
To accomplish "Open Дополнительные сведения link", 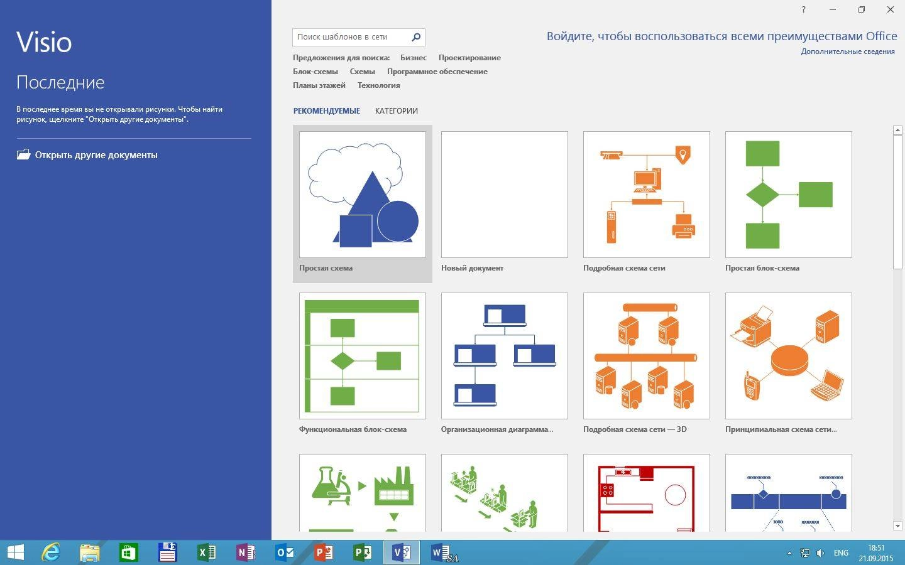I will [848, 51].
